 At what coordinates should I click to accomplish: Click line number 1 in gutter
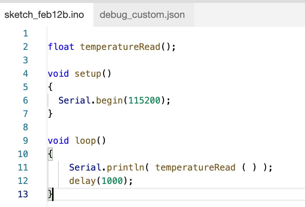25,34
